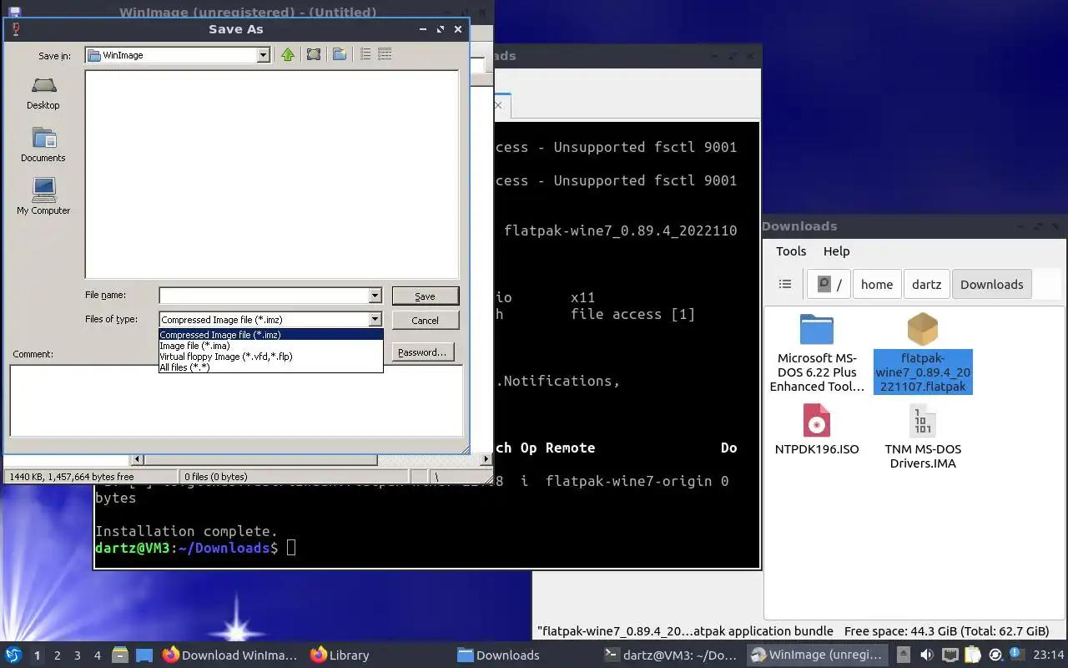The width and height of the screenshot is (1068, 668).
Task: Click the Cancel button in Save As
Action: click(x=425, y=321)
